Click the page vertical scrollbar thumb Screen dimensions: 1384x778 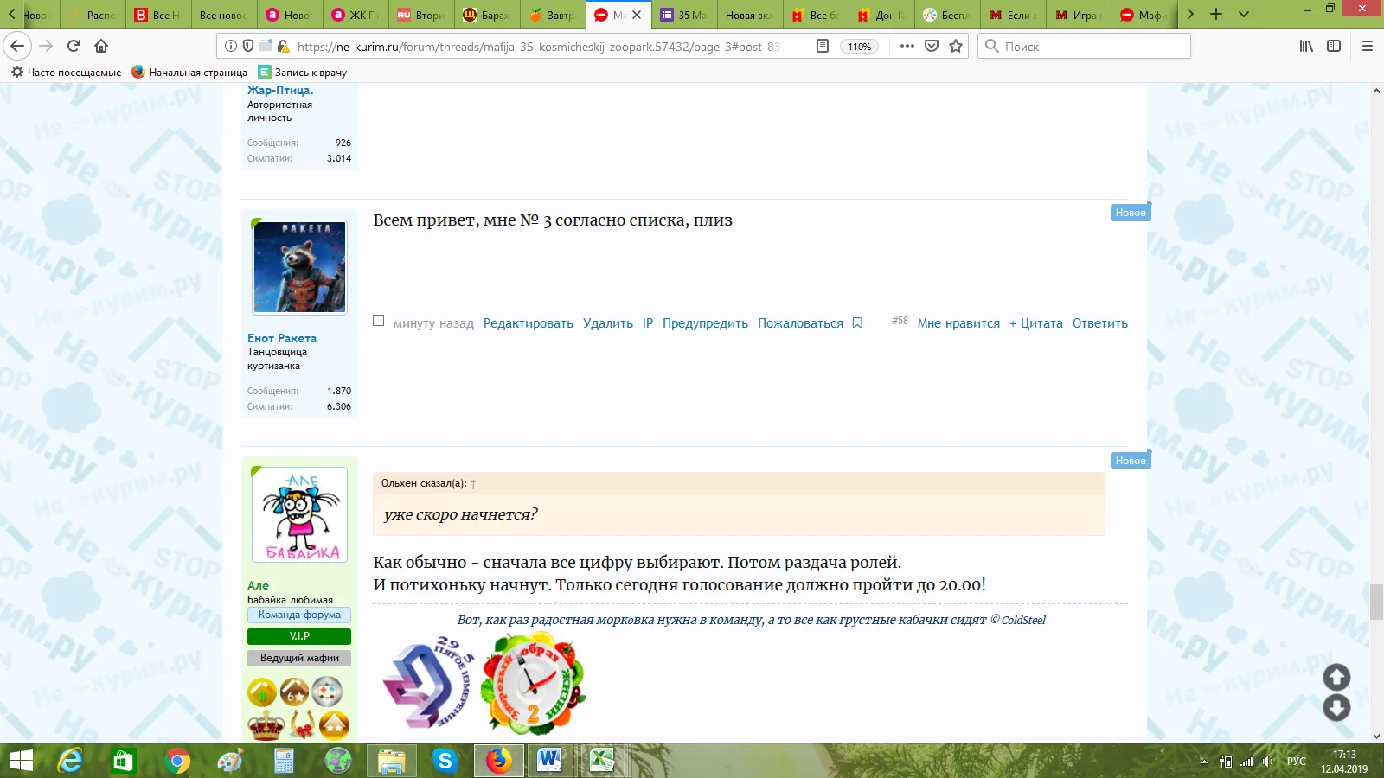pyautogui.click(x=1376, y=602)
